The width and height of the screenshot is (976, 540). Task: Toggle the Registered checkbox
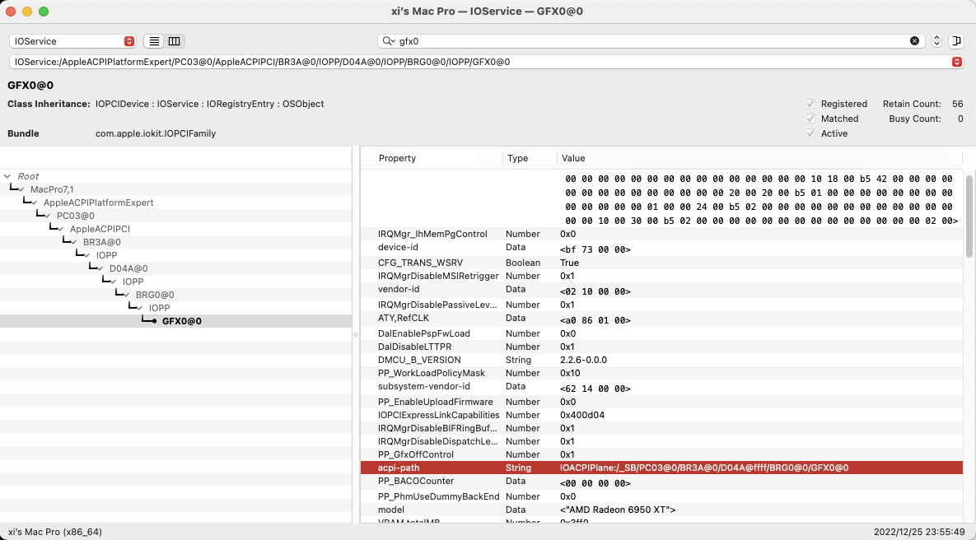tap(810, 104)
